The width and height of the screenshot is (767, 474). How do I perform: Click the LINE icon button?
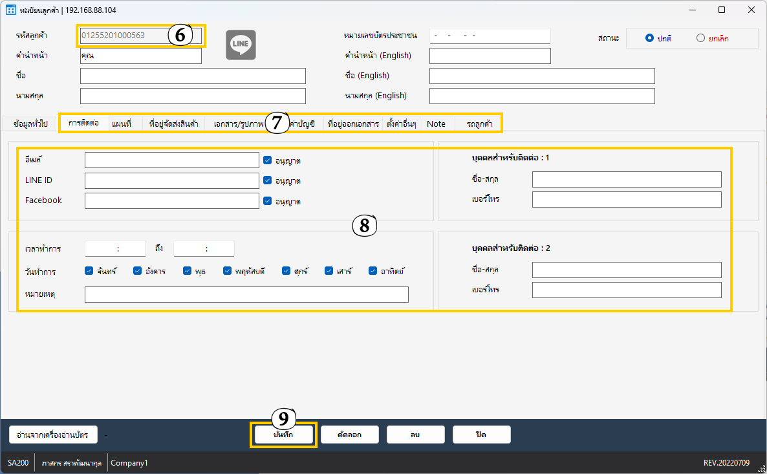click(241, 45)
